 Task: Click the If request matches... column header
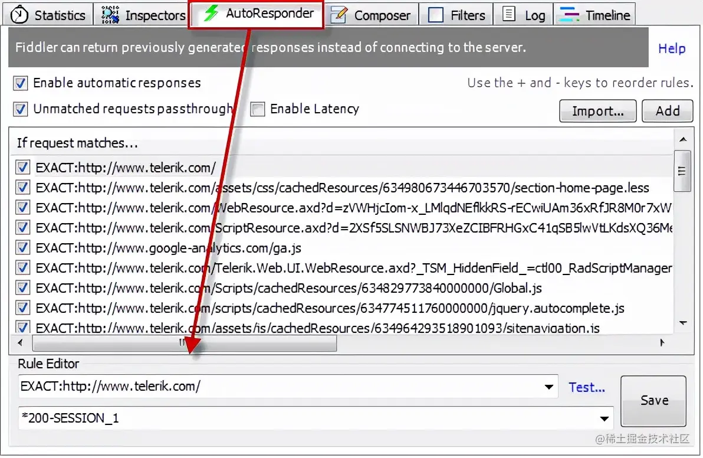pyautogui.click(x=341, y=143)
